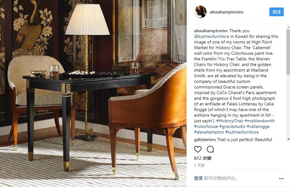Open the #maitlandsmith hashtag
This screenshot has width=290, height=187.
point(260,121)
